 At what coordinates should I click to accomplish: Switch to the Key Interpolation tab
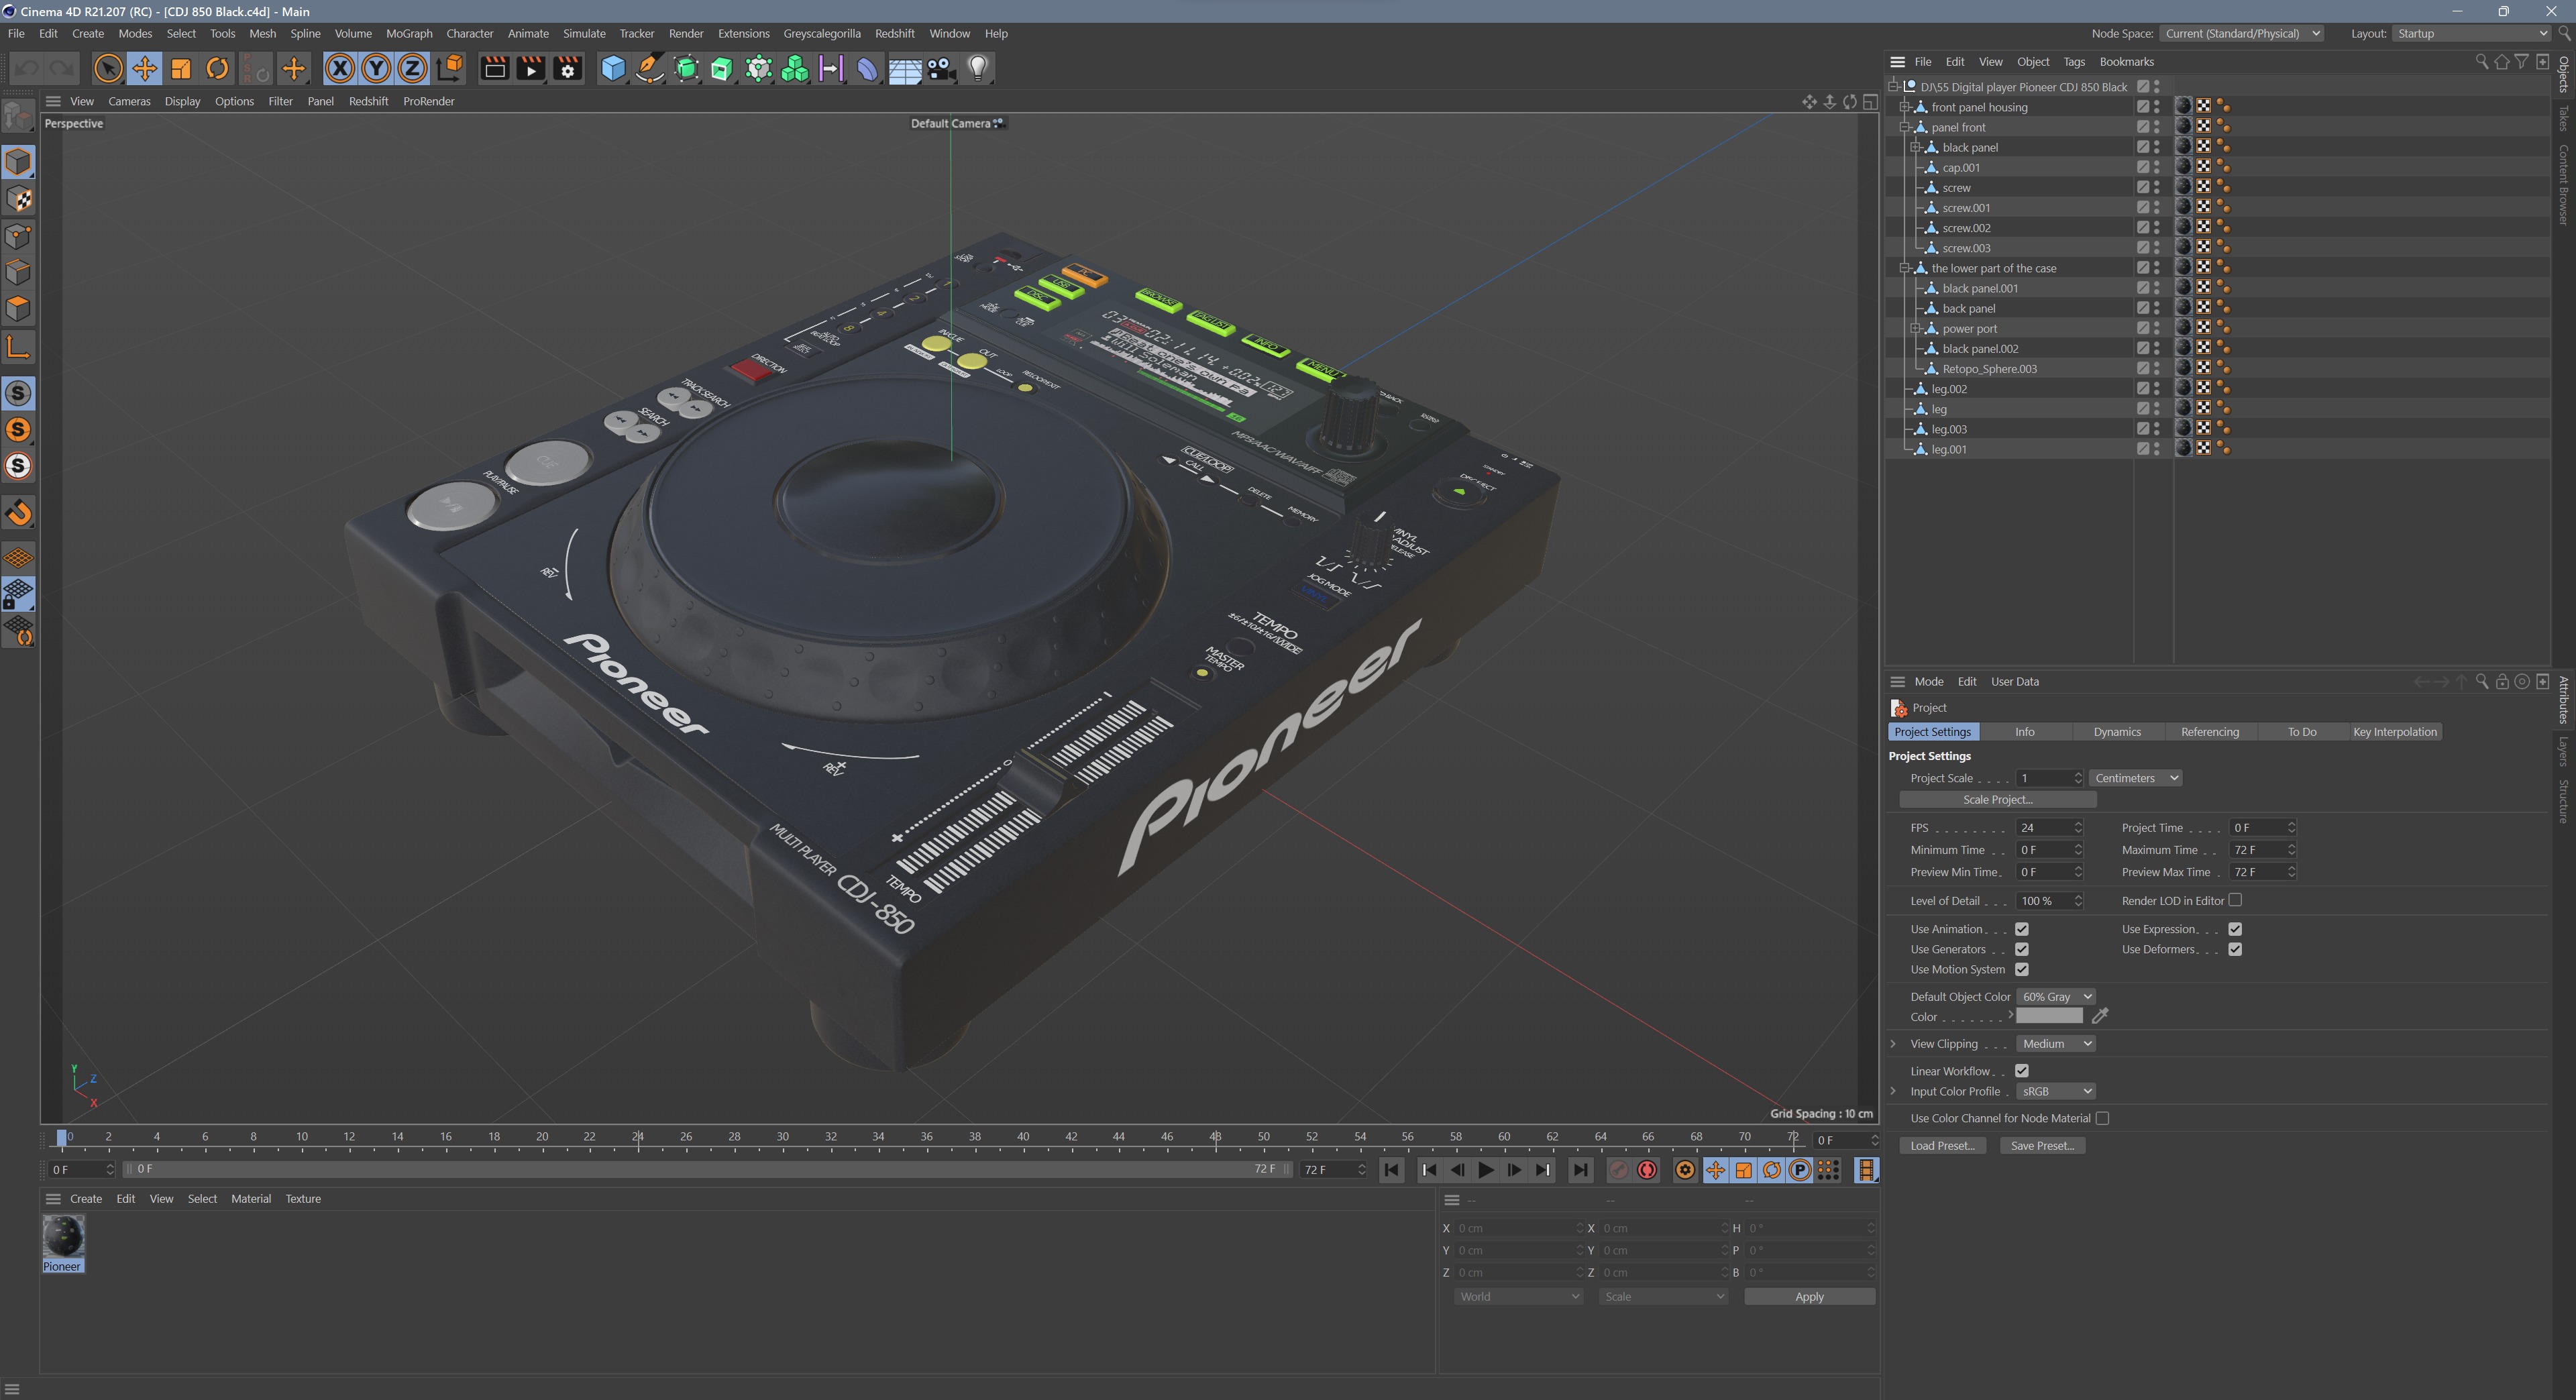click(2395, 732)
